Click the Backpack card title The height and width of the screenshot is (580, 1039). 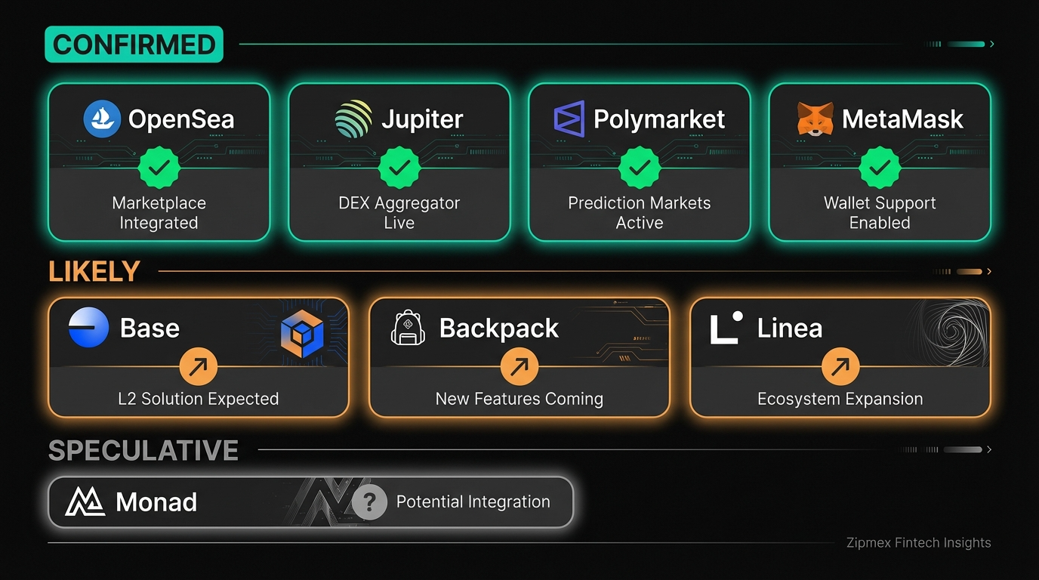pyautogui.click(x=499, y=328)
